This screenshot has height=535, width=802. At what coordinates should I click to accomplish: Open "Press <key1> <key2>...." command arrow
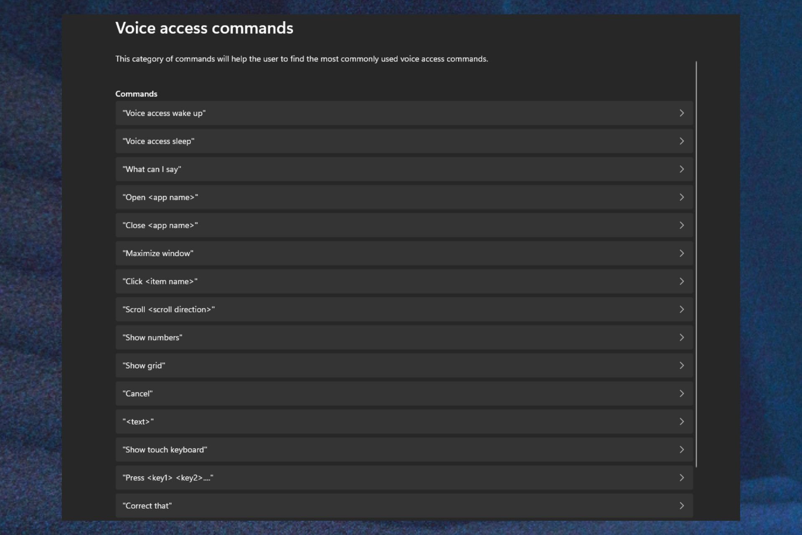681,478
